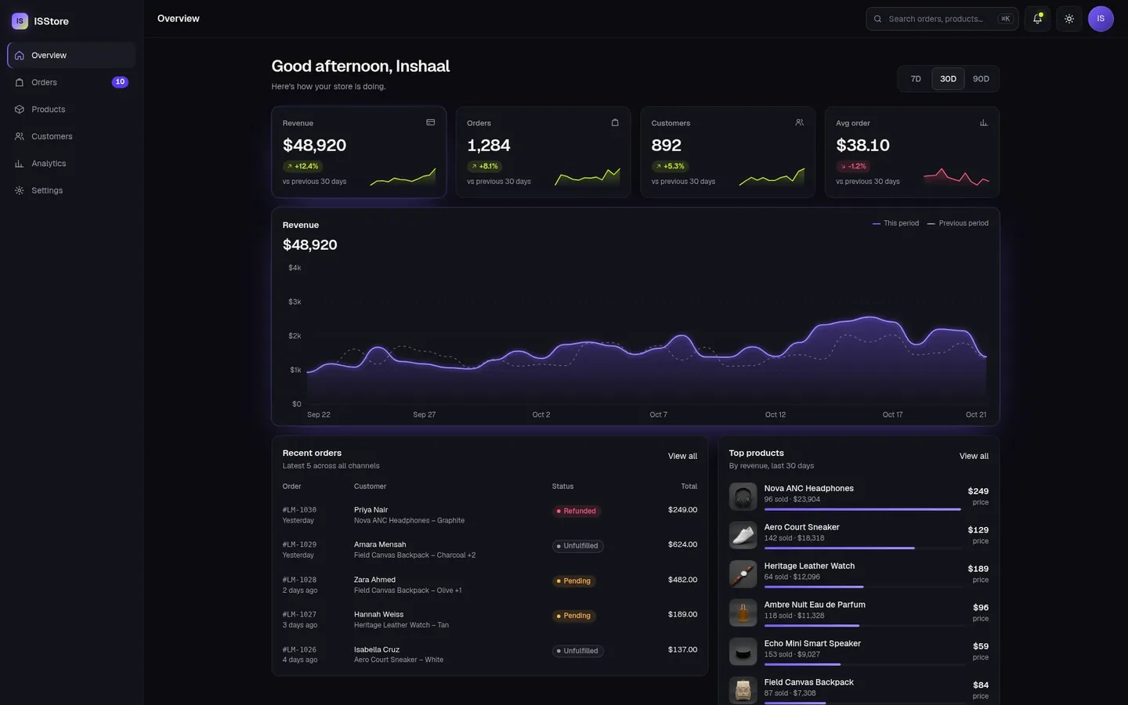Image resolution: width=1128 pixels, height=705 pixels.
Task: Select the 7D time range
Action: 916,79
